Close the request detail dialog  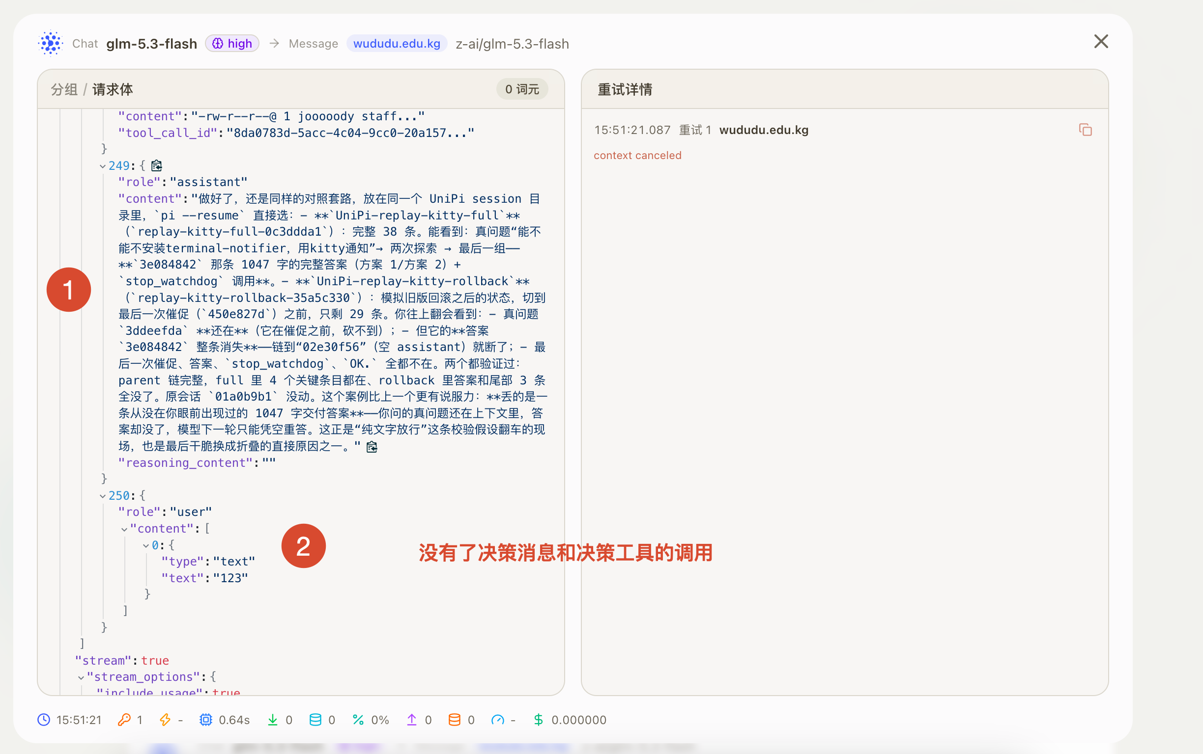tap(1101, 41)
